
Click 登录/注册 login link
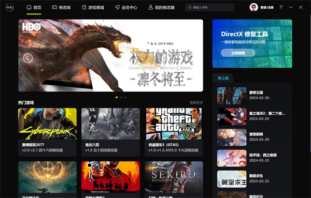(267, 8)
